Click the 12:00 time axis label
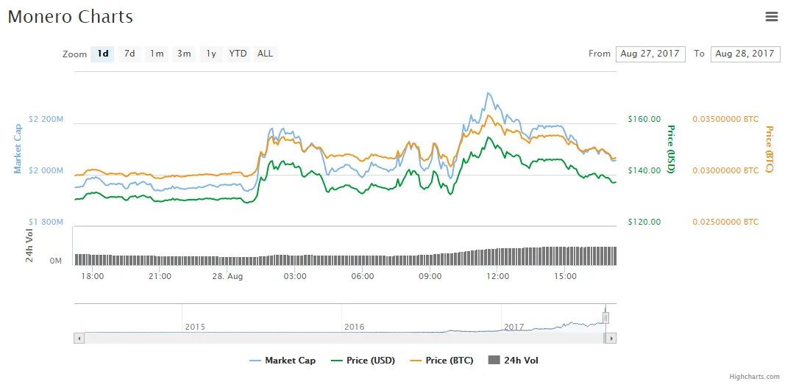The width and height of the screenshot is (810, 387). click(499, 276)
